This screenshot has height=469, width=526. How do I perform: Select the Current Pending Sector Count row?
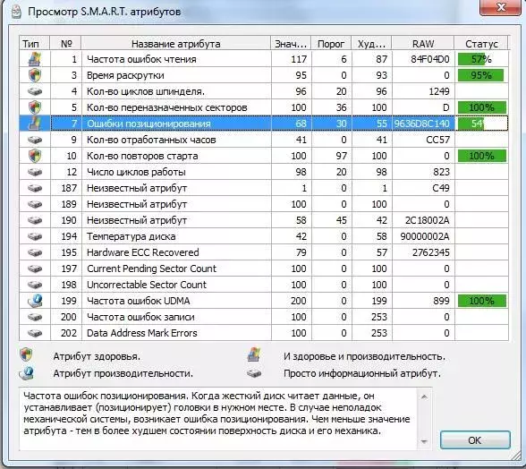point(264,269)
